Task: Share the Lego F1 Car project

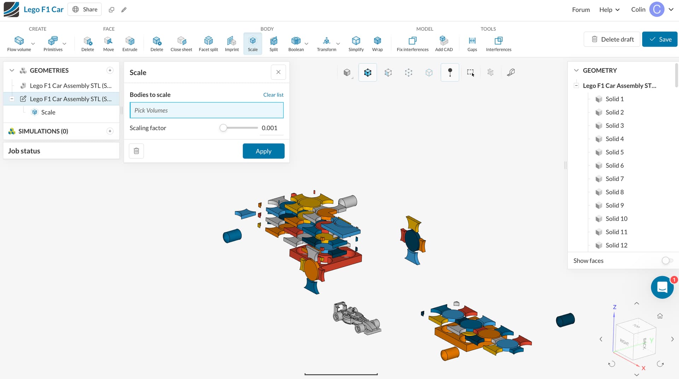Action: 85,10
